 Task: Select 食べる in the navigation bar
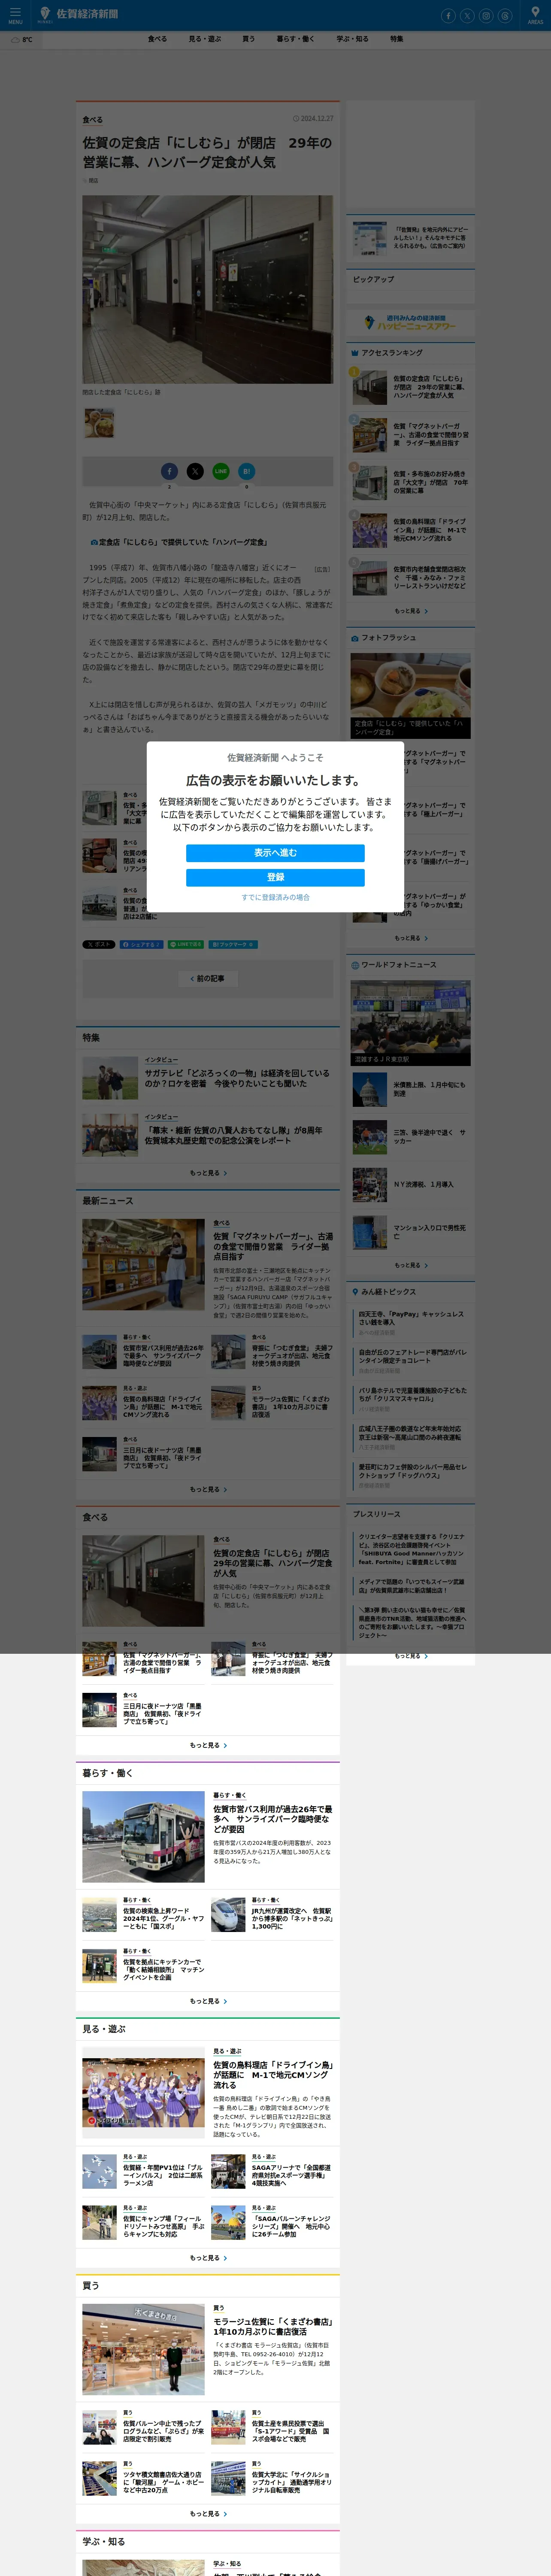(x=157, y=39)
